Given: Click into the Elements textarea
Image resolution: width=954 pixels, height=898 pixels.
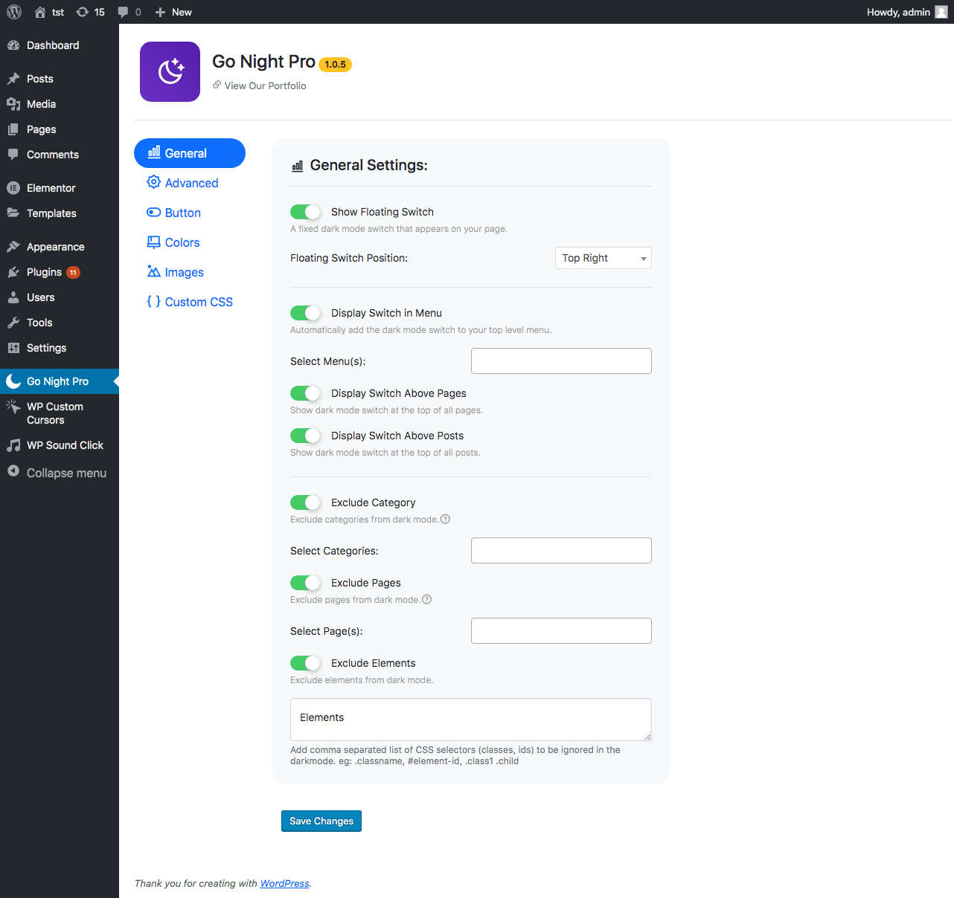Looking at the screenshot, I should tap(471, 720).
